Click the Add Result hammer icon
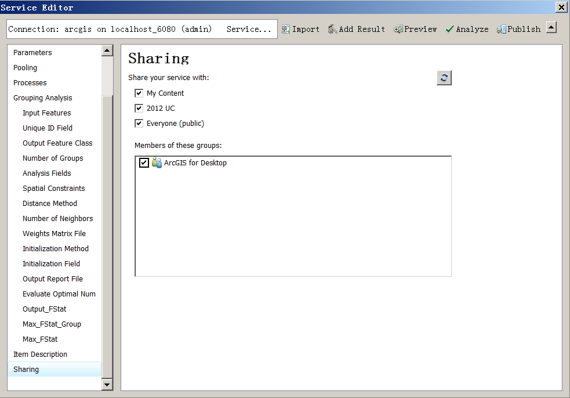 tap(332, 29)
